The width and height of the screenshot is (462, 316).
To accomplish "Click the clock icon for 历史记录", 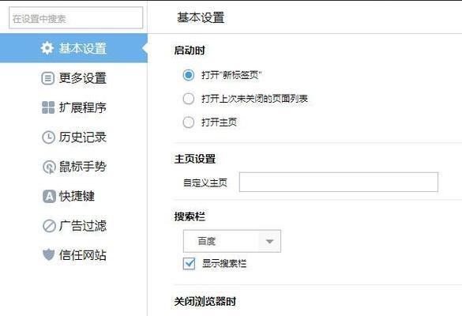I will pyautogui.click(x=48, y=137).
